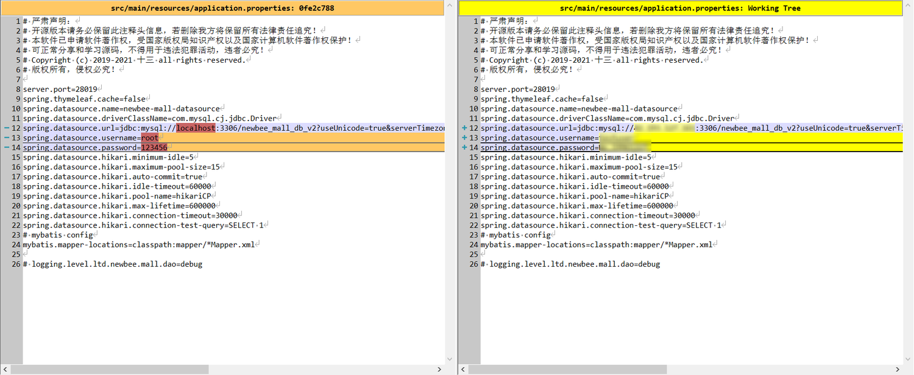Click the left pane's horizontal scrollbar thumb
914x375 pixels.
click(x=110, y=370)
